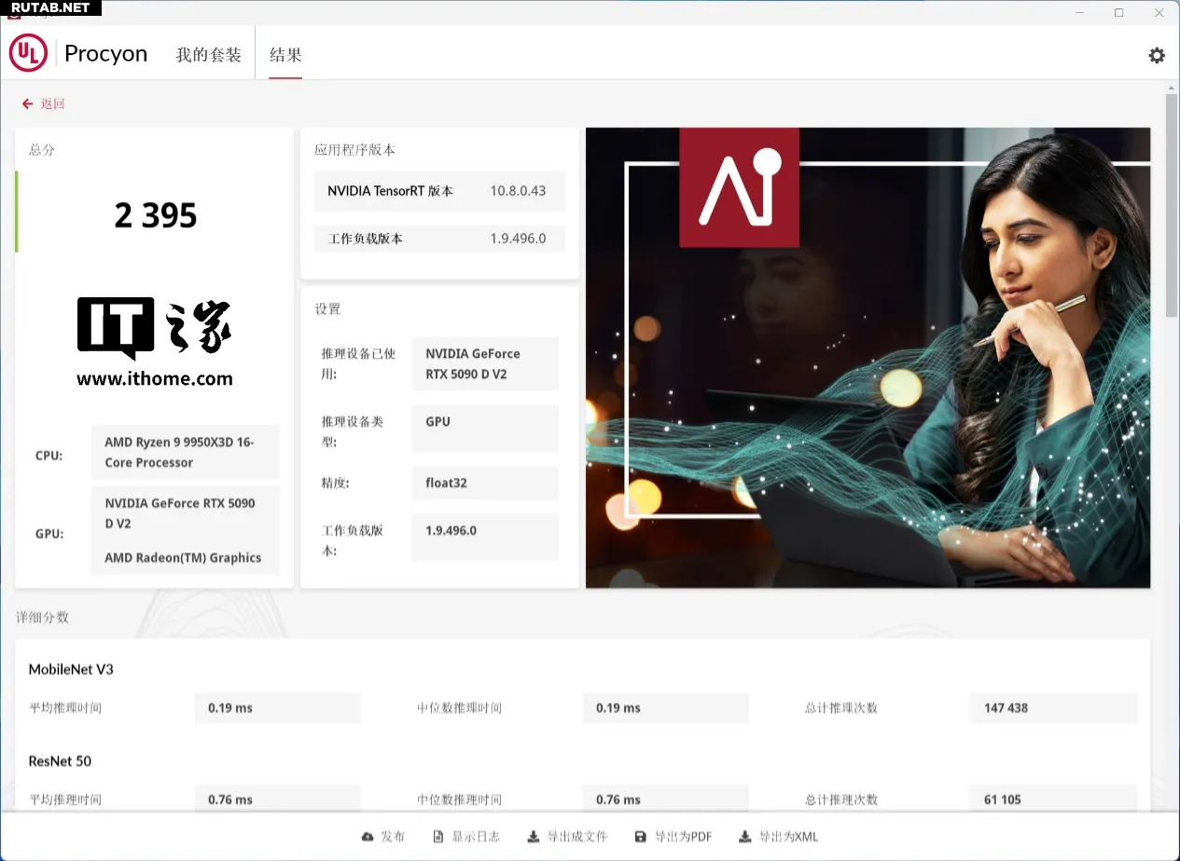Click the 导出成文件 download icon
Image resolution: width=1180 pixels, height=861 pixels.
[x=533, y=837]
